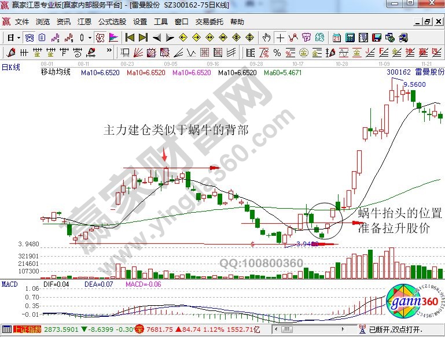Toggle the crosshair cursor tool

(x=280, y=38)
